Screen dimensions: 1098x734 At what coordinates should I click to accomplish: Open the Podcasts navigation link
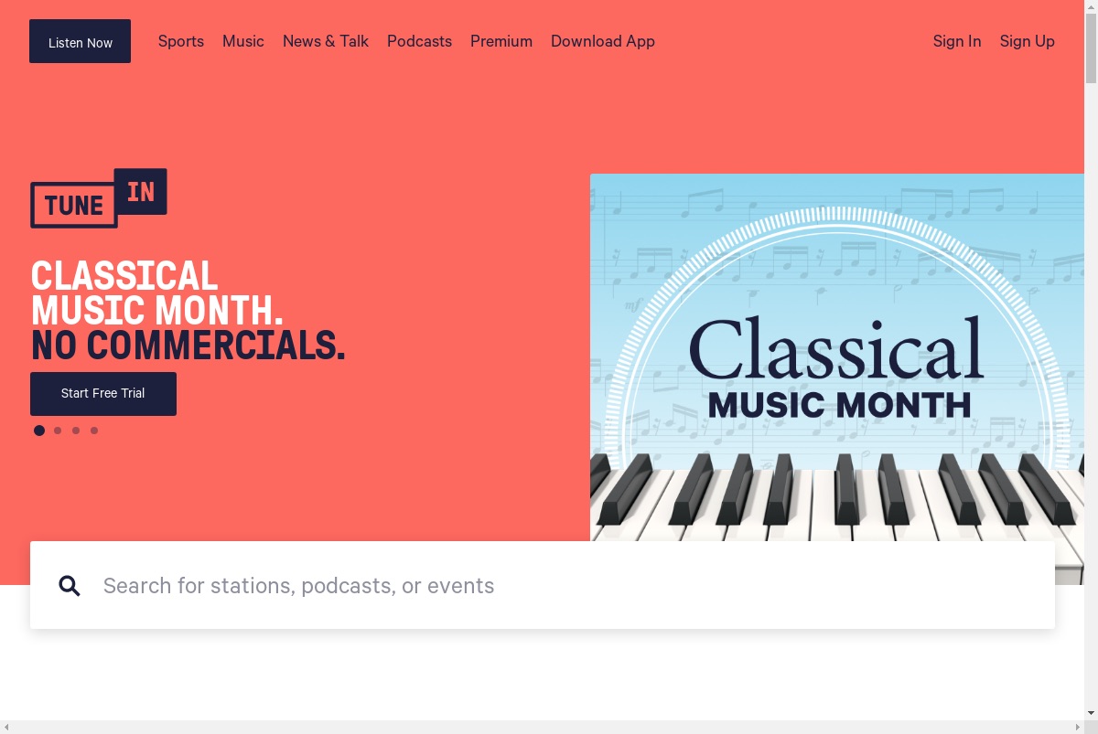click(419, 41)
